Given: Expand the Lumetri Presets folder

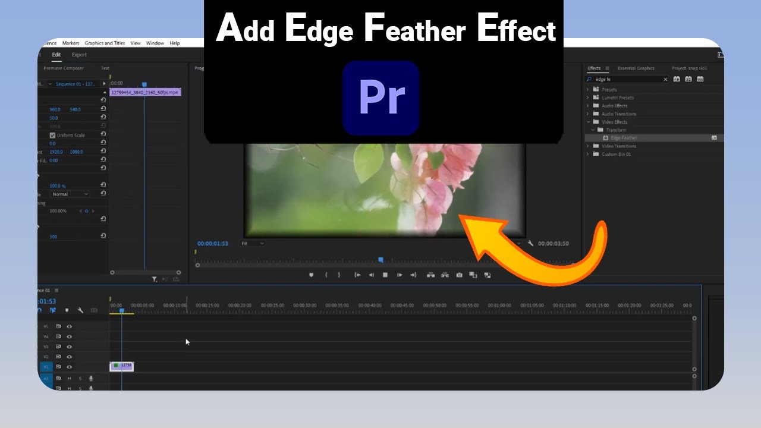Looking at the screenshot, I should 589,97.
